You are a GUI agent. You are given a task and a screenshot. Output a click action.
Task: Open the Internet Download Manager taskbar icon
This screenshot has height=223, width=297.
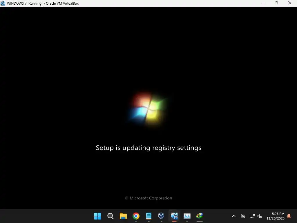click(x=200, y=216)
